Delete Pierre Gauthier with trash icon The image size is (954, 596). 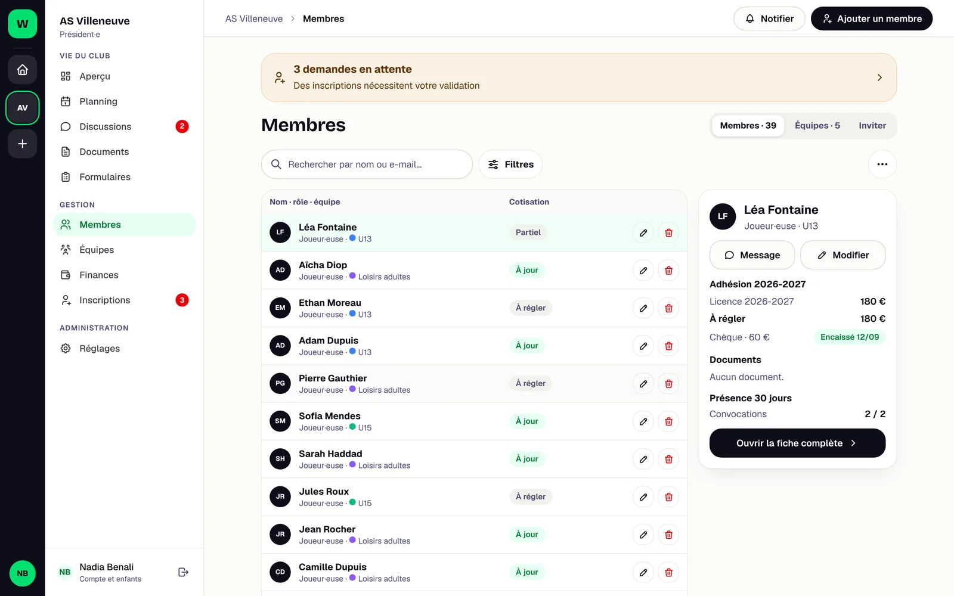(669, 384)
